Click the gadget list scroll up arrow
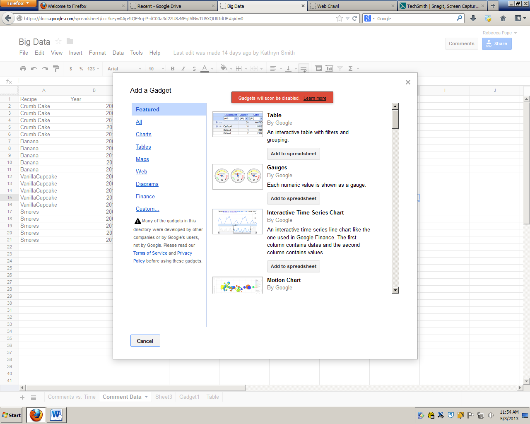 [395, 106]
